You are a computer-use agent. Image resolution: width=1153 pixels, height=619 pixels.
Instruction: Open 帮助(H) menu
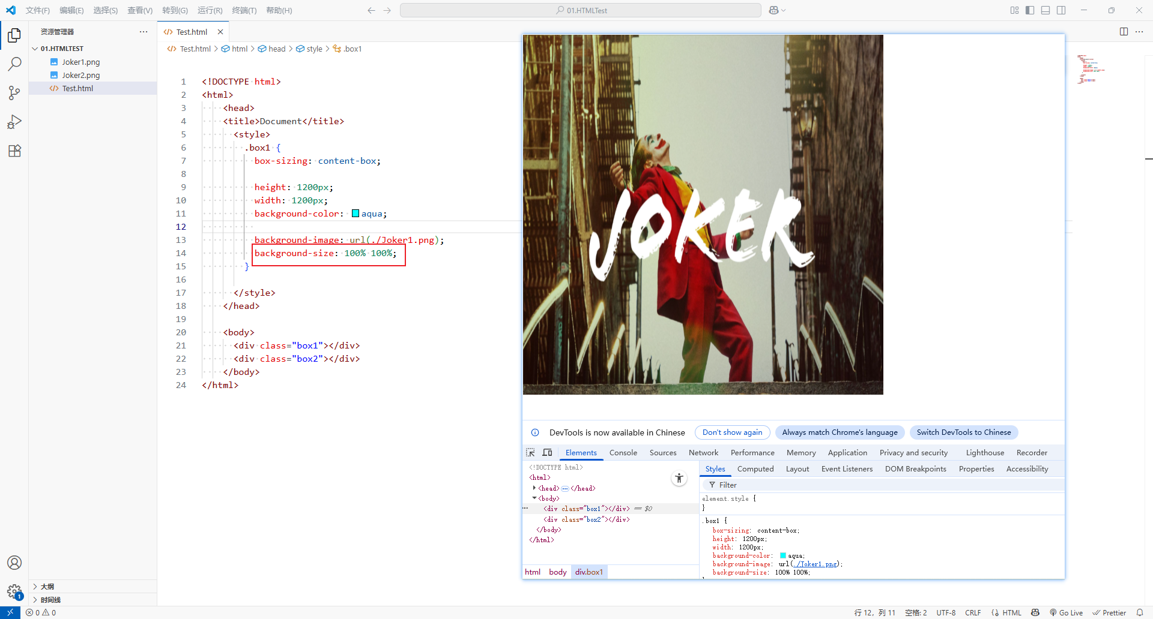pos(279,10)
